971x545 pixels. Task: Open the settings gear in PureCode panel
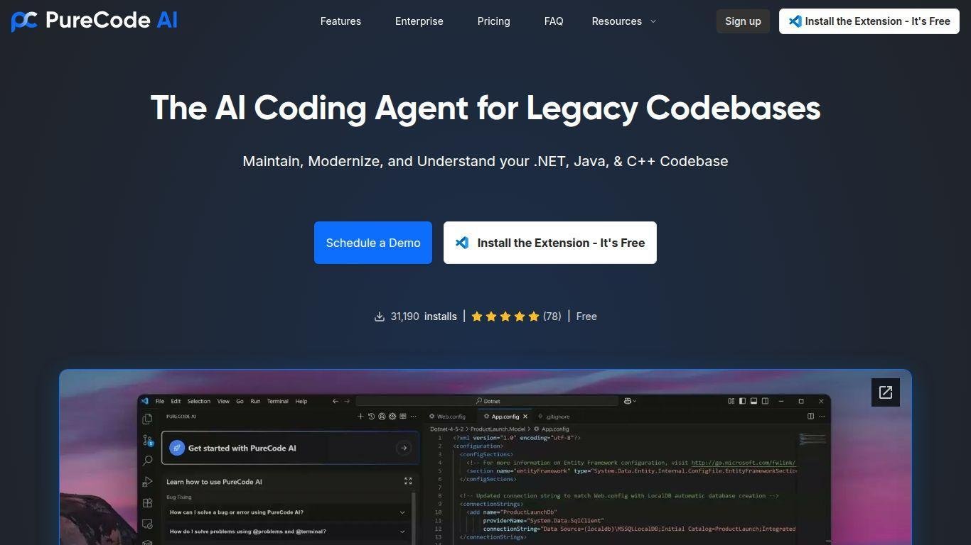point(392,417)
